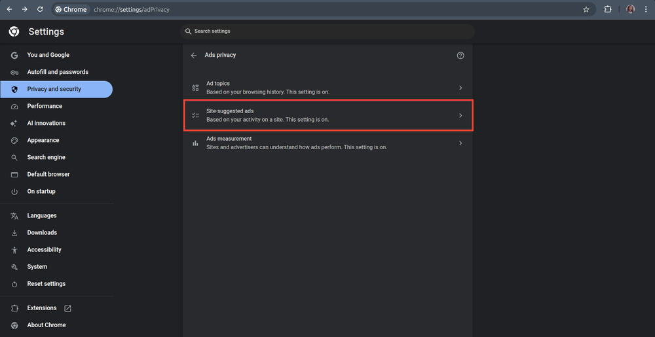This screenshot has width=655, height=337.
Task: Expand the Ad topics setting chevron
Action: pos(460,88)
